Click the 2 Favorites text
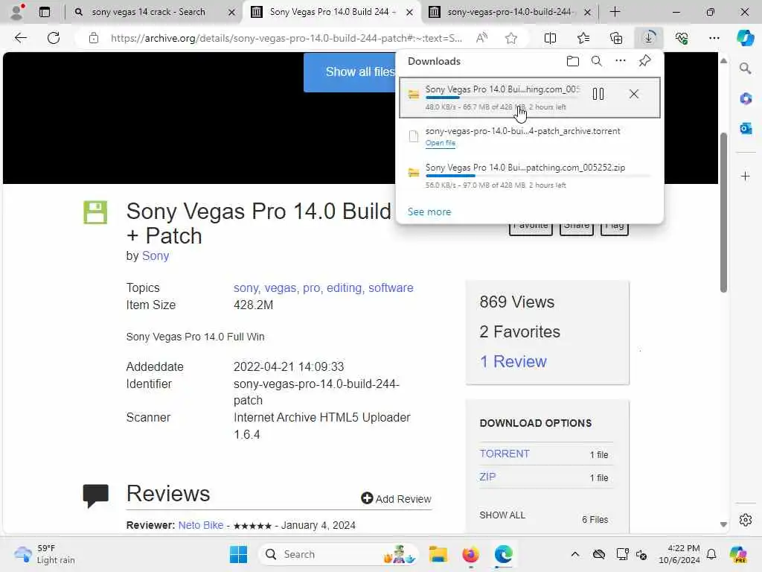 (x=519, y=331)
